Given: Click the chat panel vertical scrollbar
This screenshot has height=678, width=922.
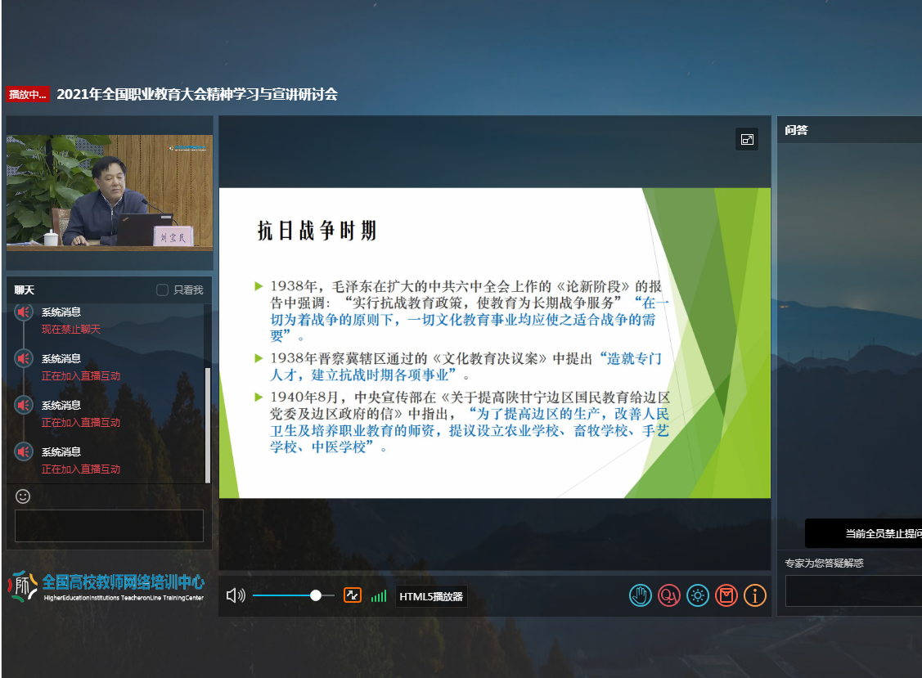Looking at the screenshot, I should click(208, 424).
